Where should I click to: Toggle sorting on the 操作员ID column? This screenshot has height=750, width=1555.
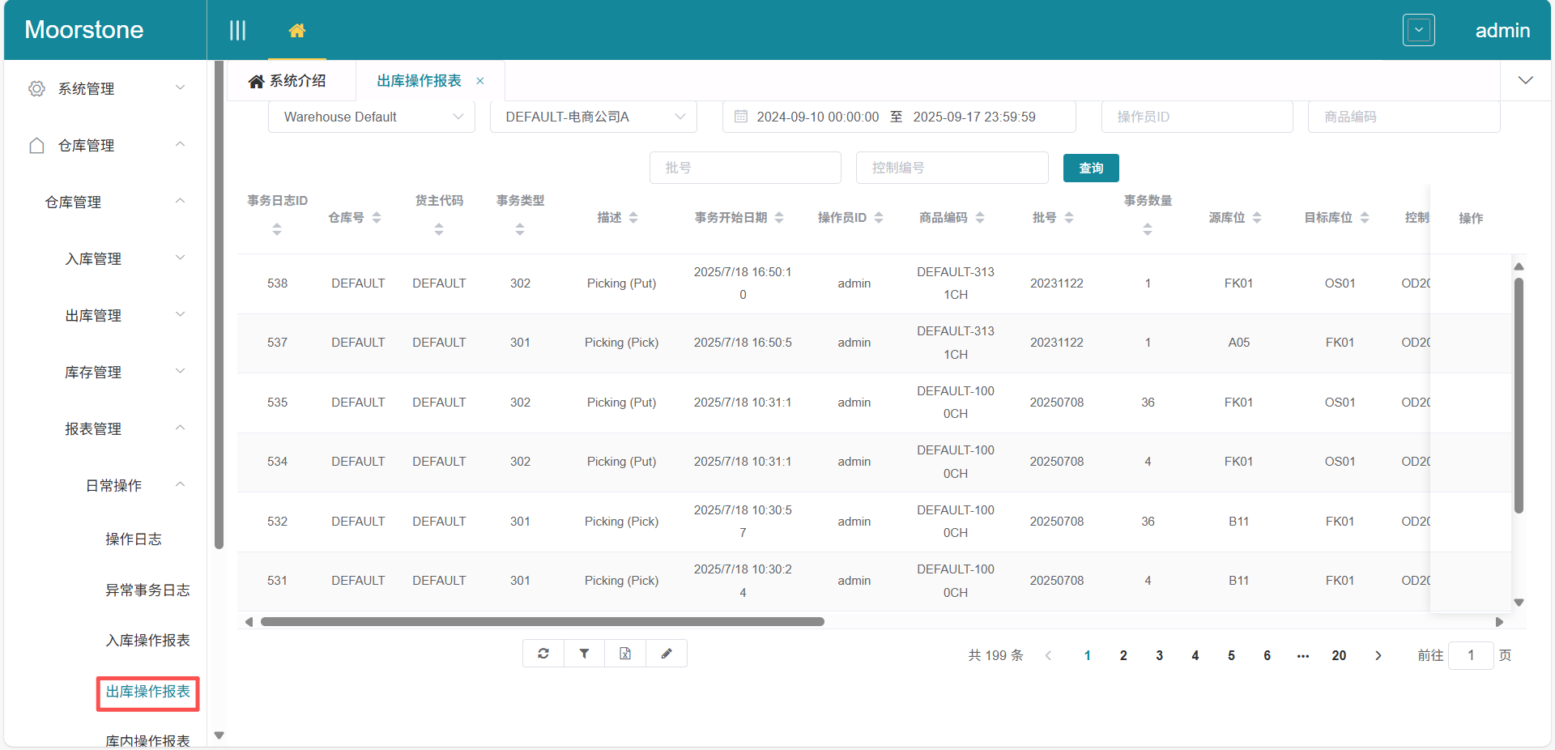pyautogui.click(x=880, y=217)
